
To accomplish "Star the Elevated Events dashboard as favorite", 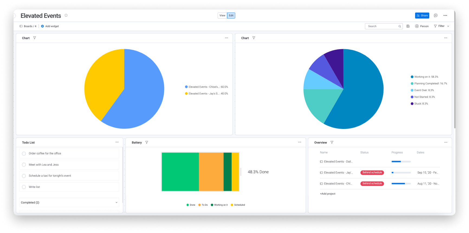I will 66,15.
